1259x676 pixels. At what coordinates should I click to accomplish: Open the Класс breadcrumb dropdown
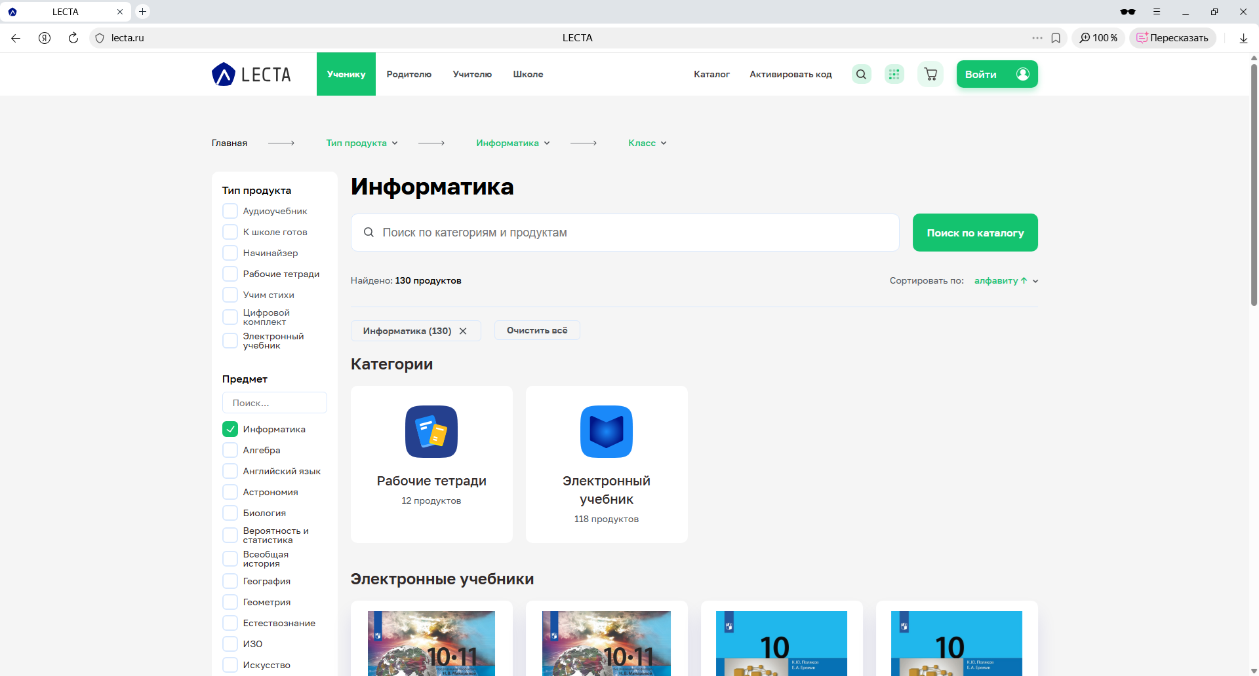pyautogui.click(x=647, y=143)
